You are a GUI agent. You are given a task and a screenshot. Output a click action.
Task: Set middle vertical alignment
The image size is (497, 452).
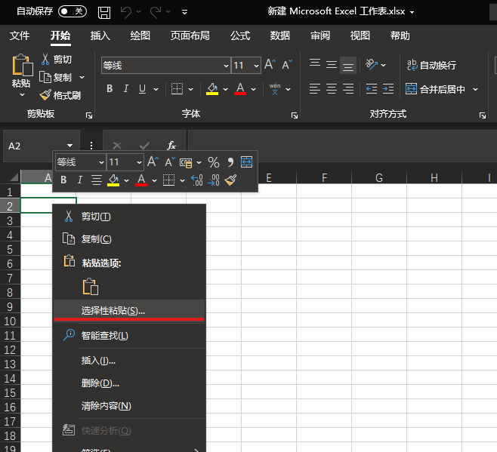332,65
